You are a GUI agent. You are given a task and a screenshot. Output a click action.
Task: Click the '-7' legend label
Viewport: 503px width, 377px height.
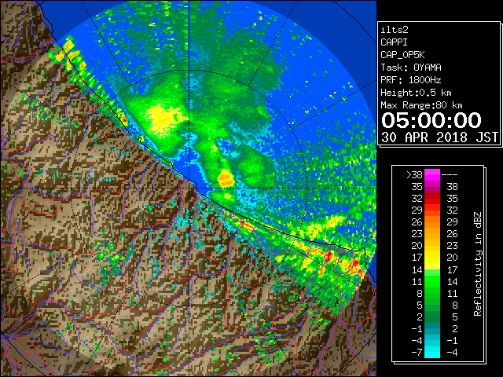click(x=417, y=353)
